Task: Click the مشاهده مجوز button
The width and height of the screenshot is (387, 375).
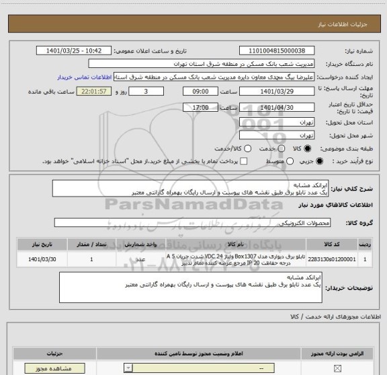Action: pos(55,368)
